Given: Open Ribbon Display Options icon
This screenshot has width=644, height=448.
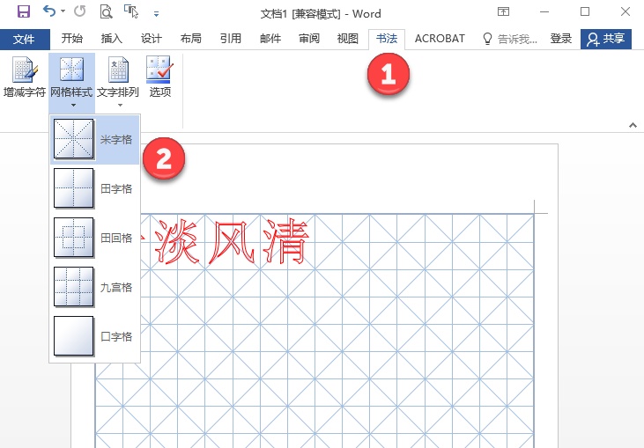Looking at the screenshot, I should [x=503, y=11].
